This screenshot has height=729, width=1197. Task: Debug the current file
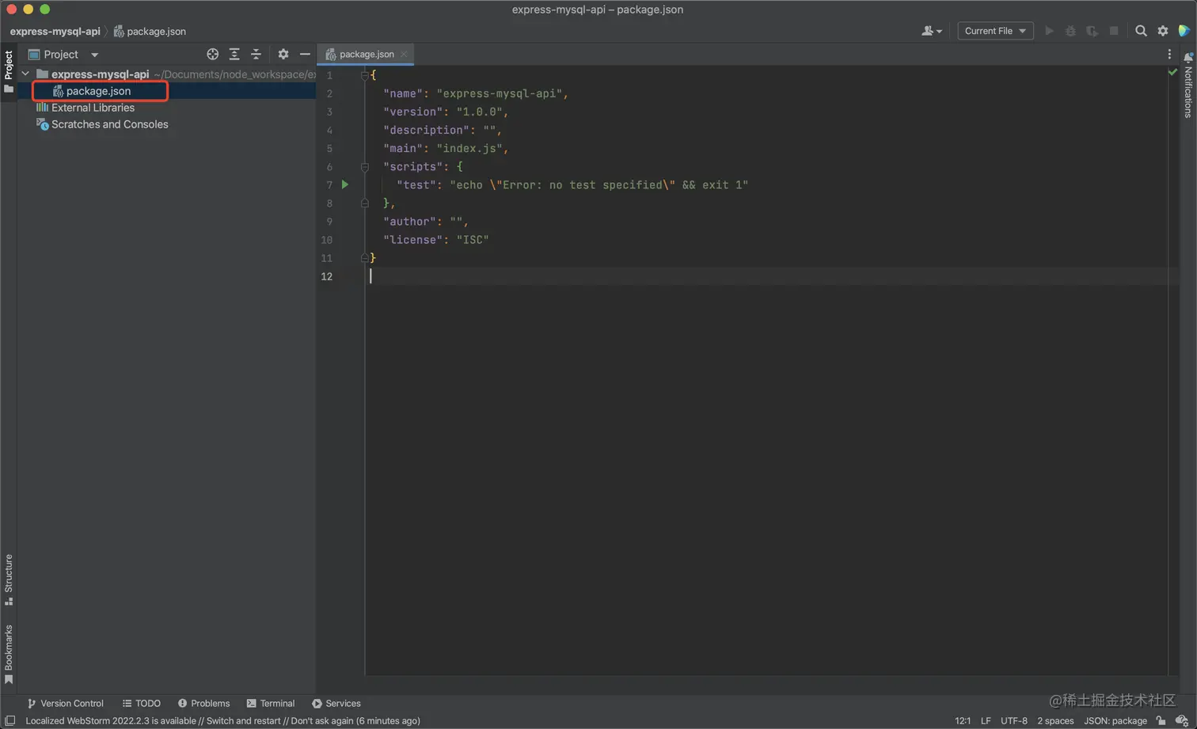(1070, 31)
